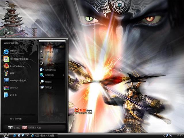Click the 10:35 clock
Image resolution: width=184 pixels, height=138 pixels.
tap(179, 135)
